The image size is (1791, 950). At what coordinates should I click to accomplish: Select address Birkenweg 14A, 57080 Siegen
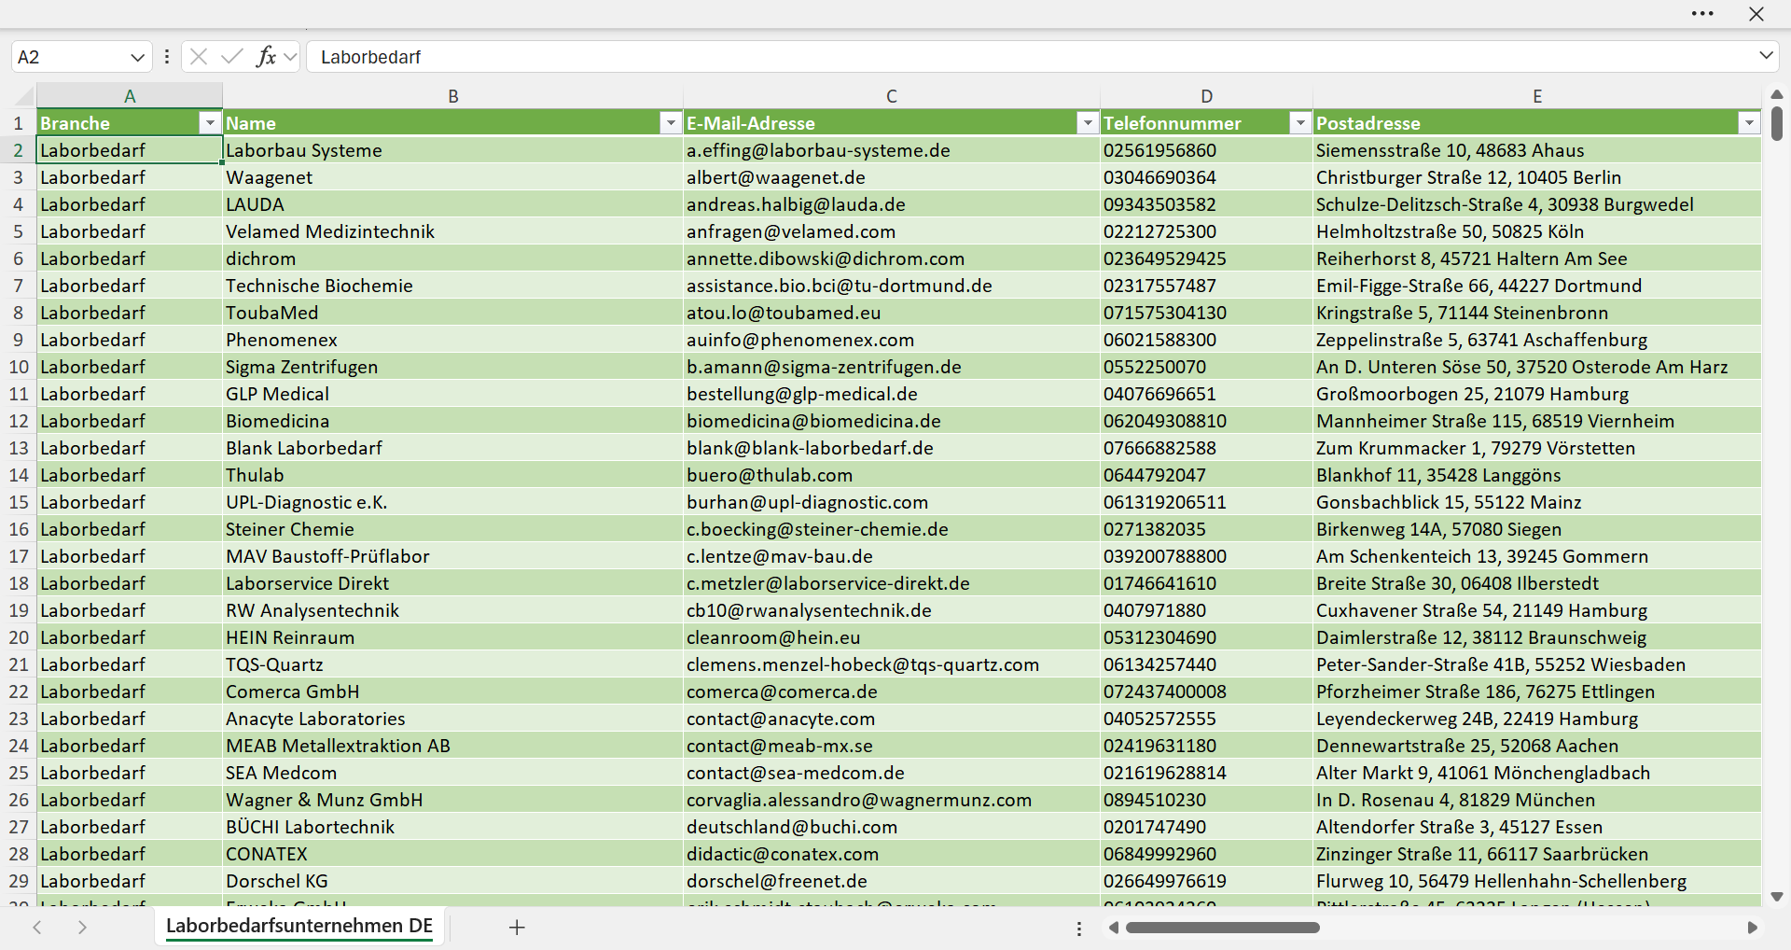pos(1537,529)
